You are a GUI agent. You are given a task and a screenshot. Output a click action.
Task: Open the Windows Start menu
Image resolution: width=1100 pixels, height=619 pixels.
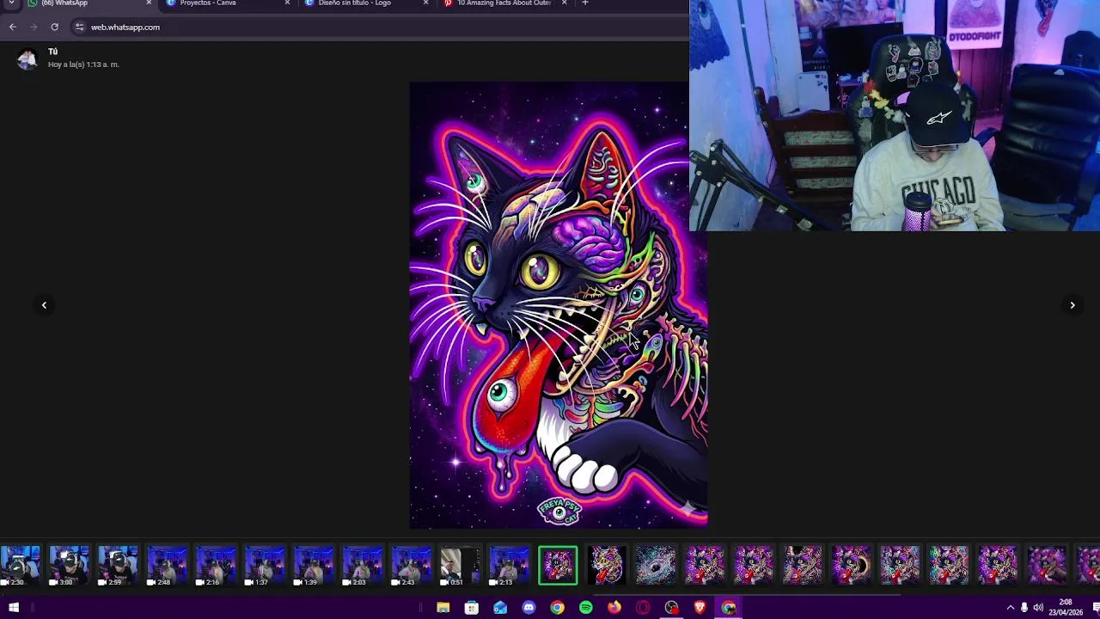[x=14, y=608]
